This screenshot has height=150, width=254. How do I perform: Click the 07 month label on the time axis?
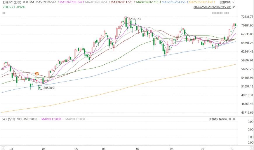pyautogui.click(x=138, y=149)
